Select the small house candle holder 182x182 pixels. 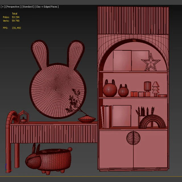(24, 117)
